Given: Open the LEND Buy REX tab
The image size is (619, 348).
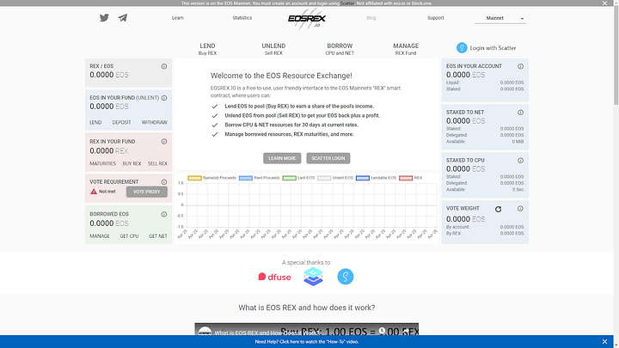Looking at the screenshot, I should click(208, 49).
